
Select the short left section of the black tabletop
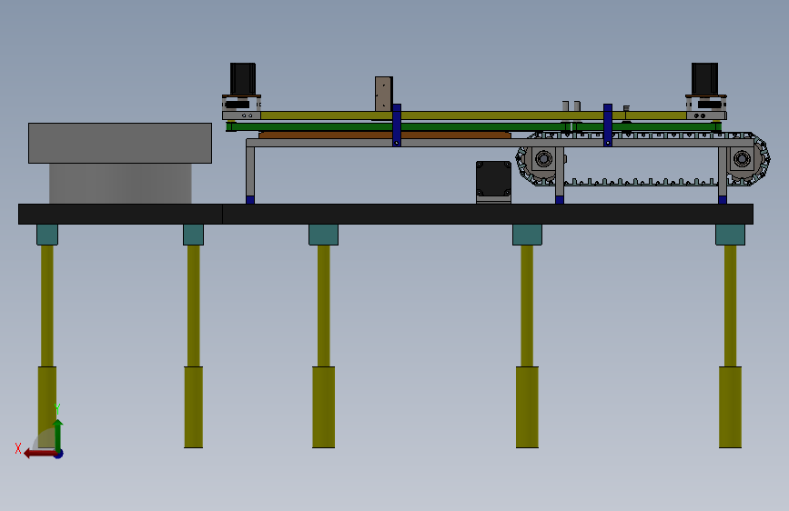coord(120,214)
